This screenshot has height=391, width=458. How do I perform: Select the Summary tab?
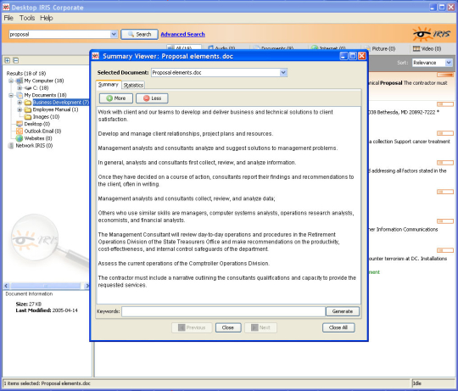[109, 84]
